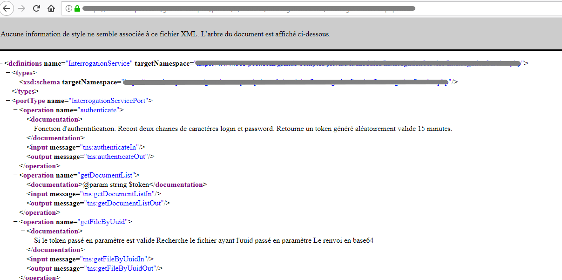562x280 pixels.
Task: Select the authenticate operation name text
Action: click(x=99, y=110)
